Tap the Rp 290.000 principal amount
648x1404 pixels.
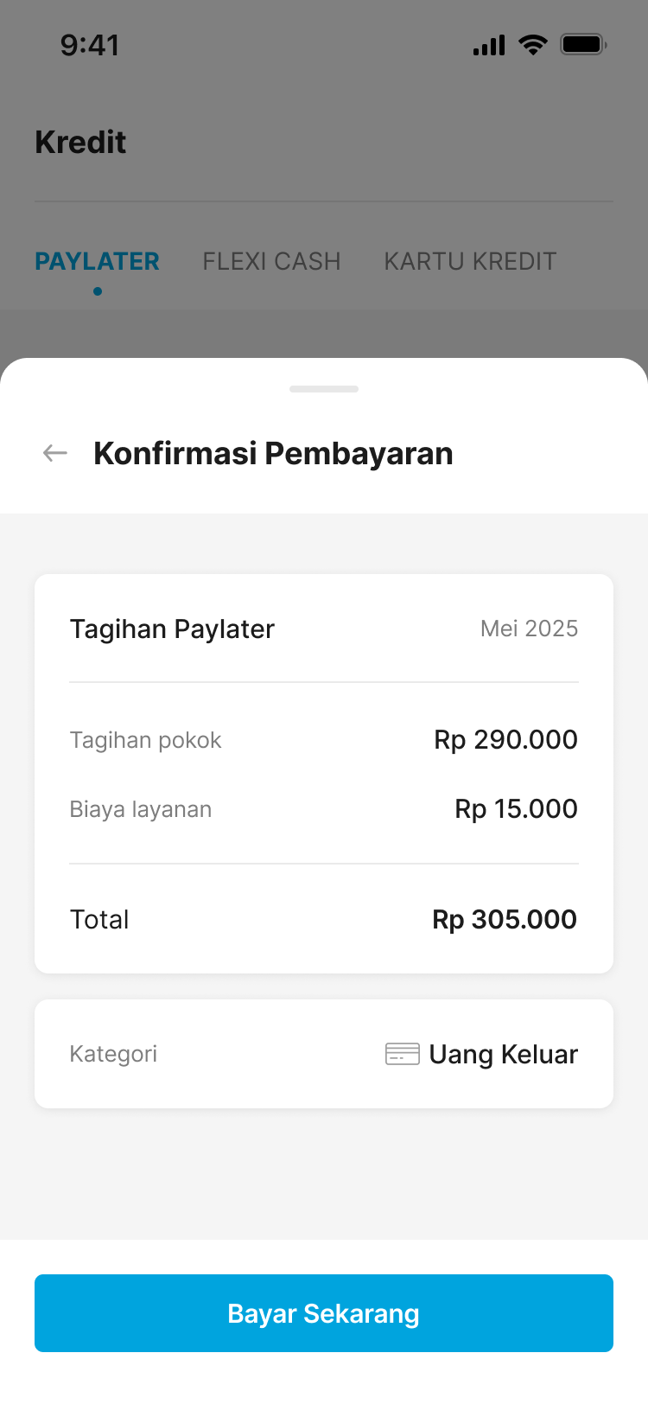[x=505, y=740]
